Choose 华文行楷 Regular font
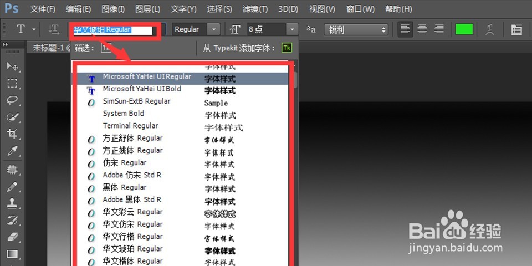Image resolution: width=532 pixels, height=266 pixels. click(x=182, y=238)
